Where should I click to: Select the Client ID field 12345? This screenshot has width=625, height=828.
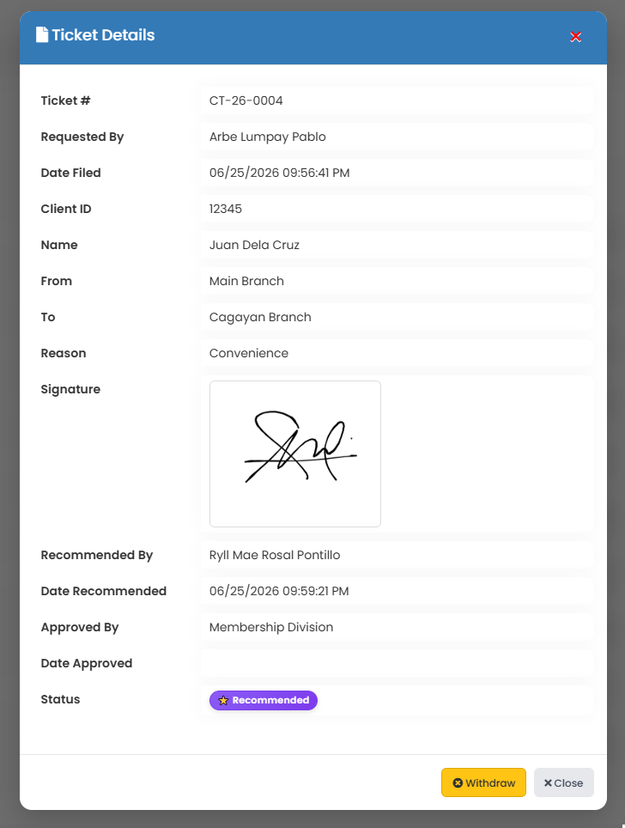(x=397, y=209)
